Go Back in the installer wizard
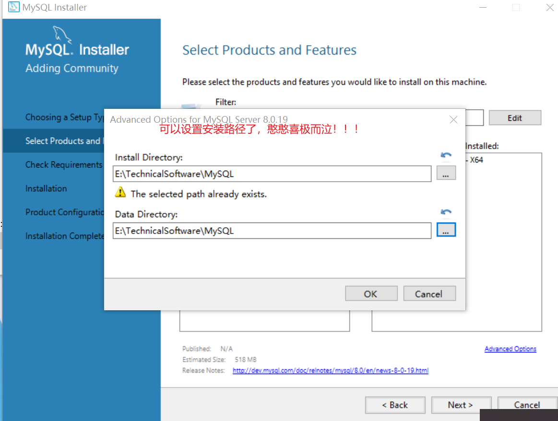The height and width of the screenshot is (421, 558). (395, 405)
